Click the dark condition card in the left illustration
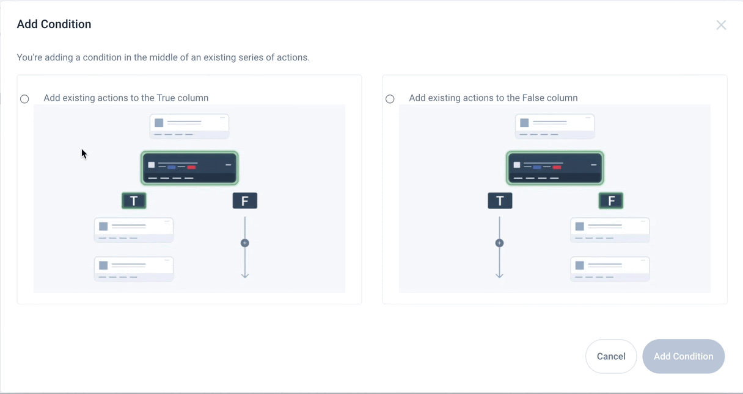The height and width of the screenshot is (394, 743). pyautogui.click(x=189, y=168)
